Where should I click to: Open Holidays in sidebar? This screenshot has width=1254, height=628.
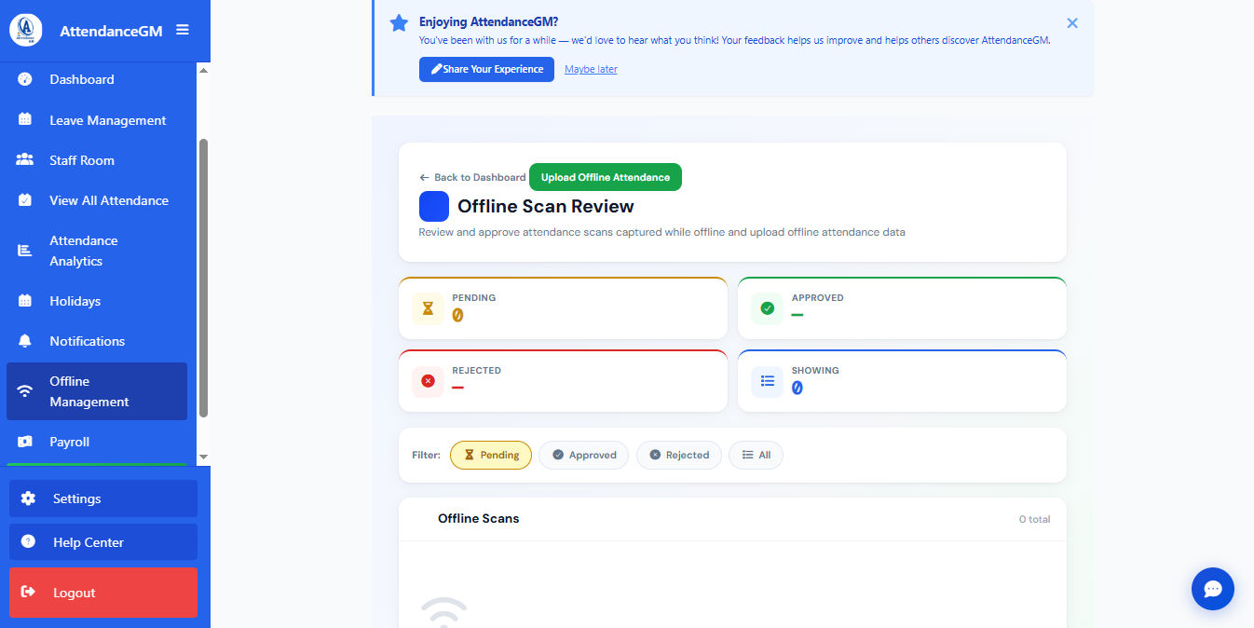click(97, 301)
